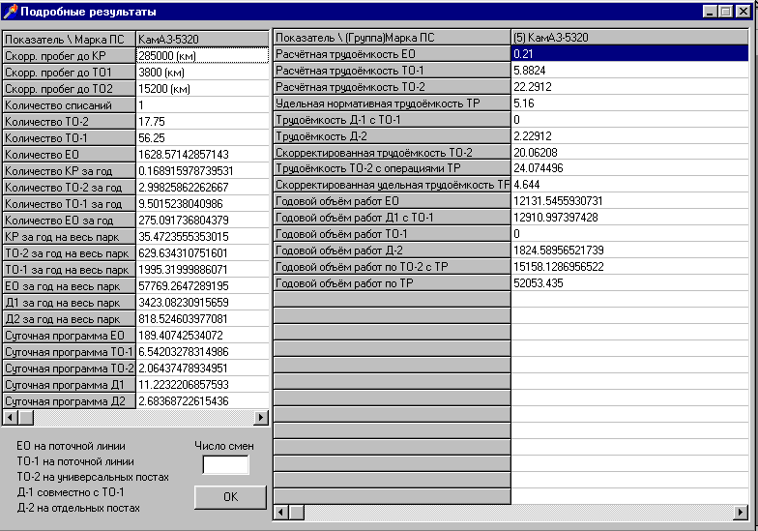758x531 pixels.
Task: Click the left table's scroll-left arrow
Action: 10,418
